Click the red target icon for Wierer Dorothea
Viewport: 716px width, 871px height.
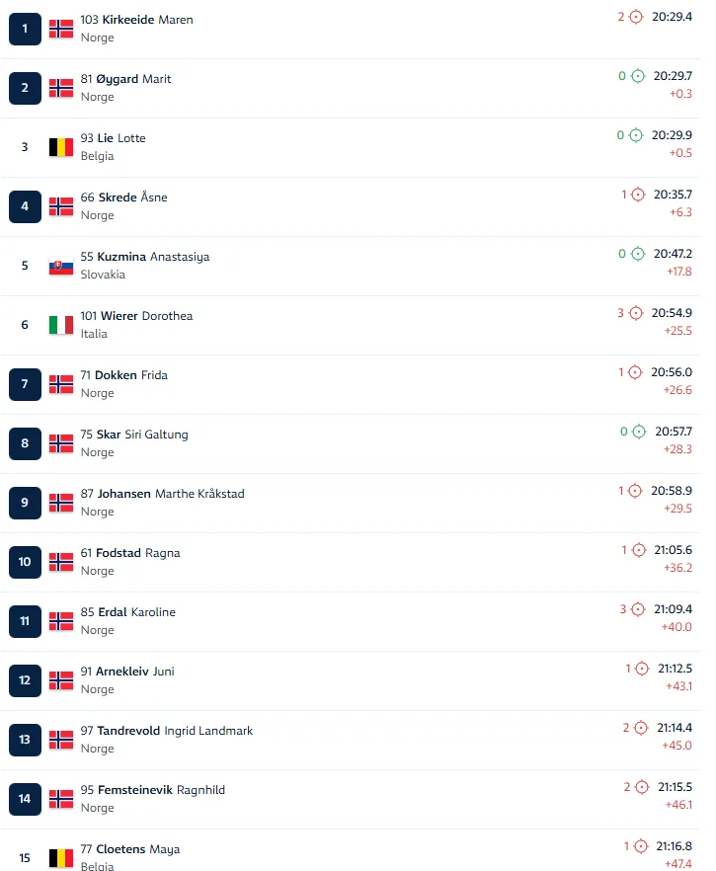point(636,313)
